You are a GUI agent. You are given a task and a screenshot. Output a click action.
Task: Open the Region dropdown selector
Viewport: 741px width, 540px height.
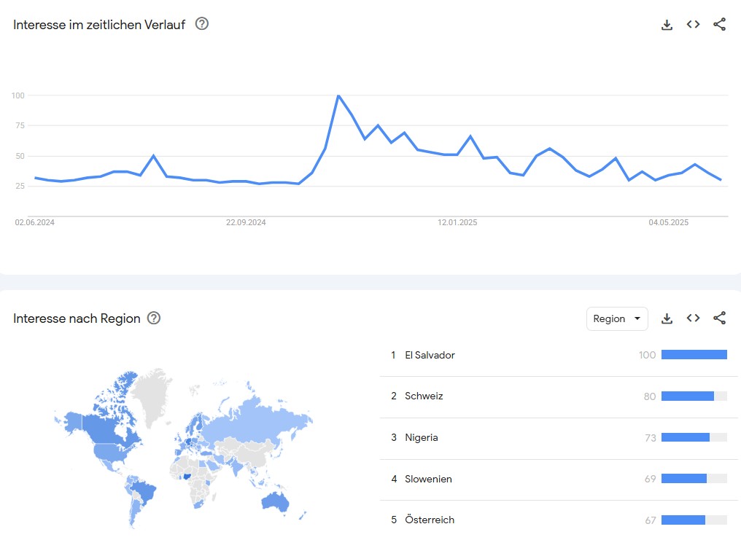(x=617, y=318)
